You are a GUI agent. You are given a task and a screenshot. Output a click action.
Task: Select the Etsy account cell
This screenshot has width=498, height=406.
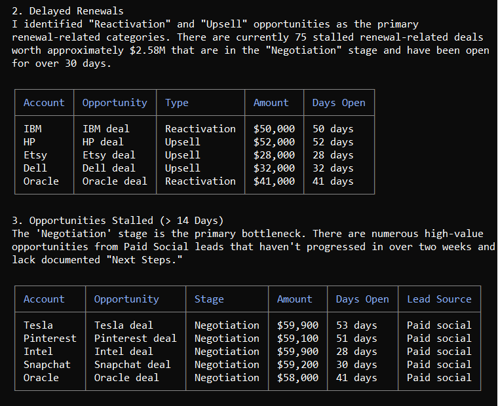(x=35, y=155)
